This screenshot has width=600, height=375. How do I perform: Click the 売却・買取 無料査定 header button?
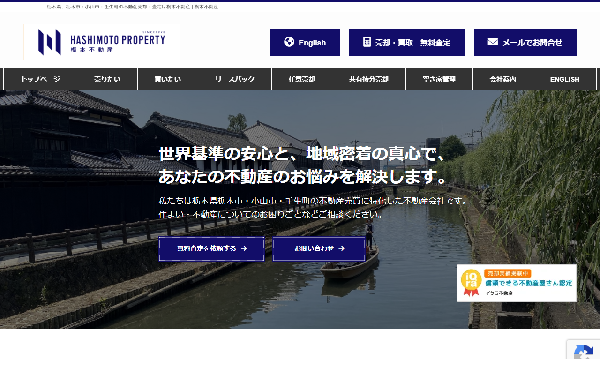point(407,42)
